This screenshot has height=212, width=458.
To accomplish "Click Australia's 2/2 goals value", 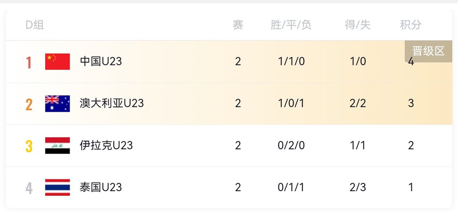I will (x=358, y=104).
